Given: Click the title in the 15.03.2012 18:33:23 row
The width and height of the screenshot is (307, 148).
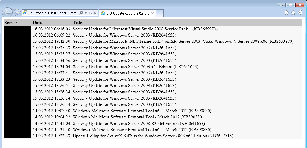Looking at the screenshot, I should click(124, 79).
